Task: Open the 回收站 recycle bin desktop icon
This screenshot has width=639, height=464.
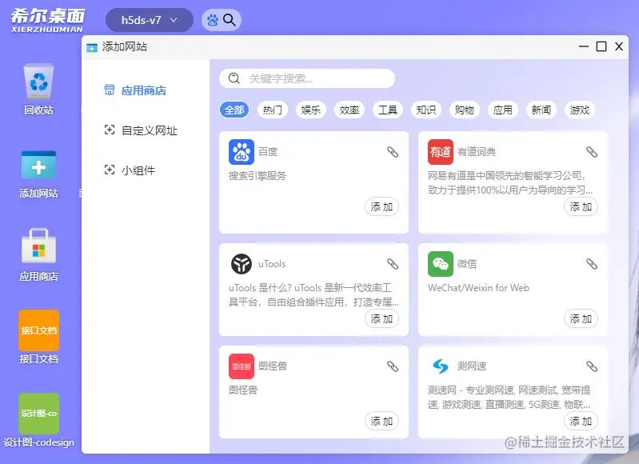Action: pyautogui.click(x=38, y=82)
